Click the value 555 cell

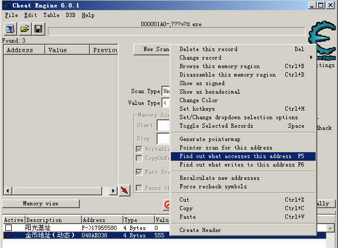(159, 235)
